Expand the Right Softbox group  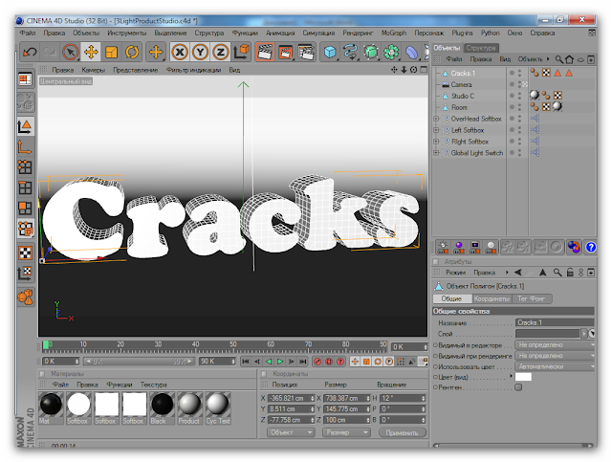coord(436,142)
